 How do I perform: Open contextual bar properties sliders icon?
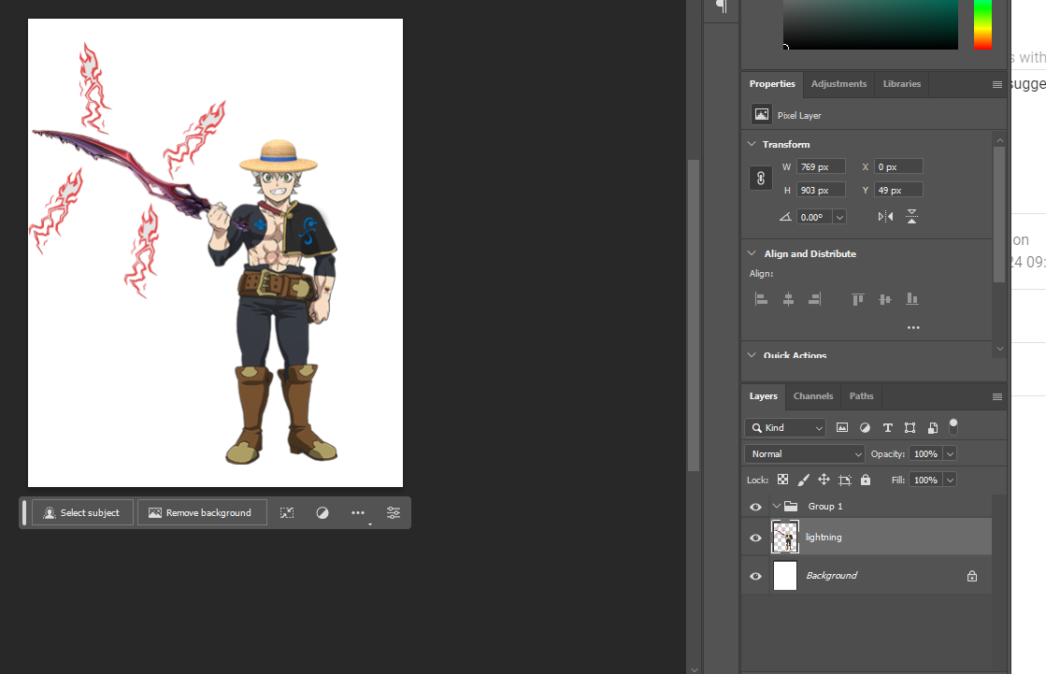[x=394, y=512]
